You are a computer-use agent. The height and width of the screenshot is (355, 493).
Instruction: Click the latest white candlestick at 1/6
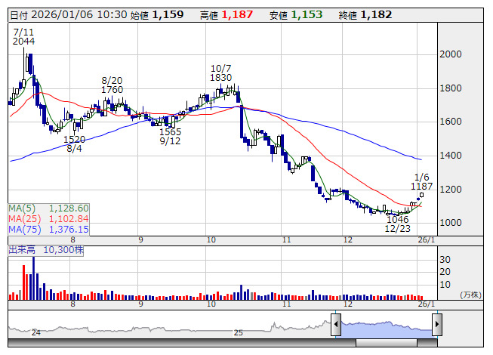pos(421,195)
